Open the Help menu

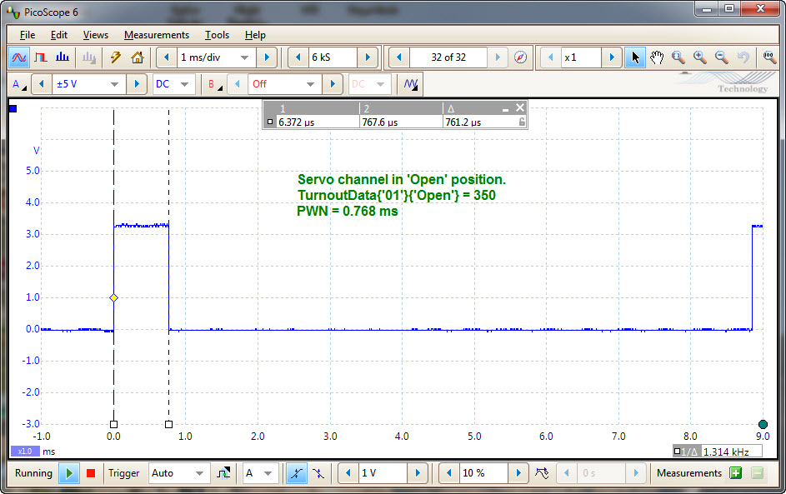pos(255,35)
